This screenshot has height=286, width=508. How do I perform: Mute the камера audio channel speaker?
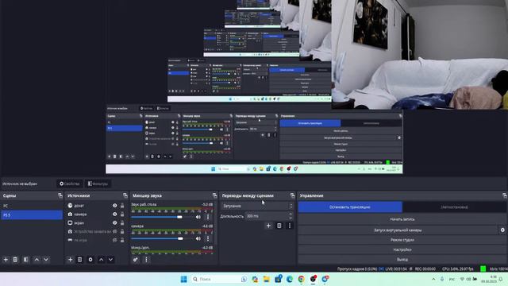click(198, 238)
